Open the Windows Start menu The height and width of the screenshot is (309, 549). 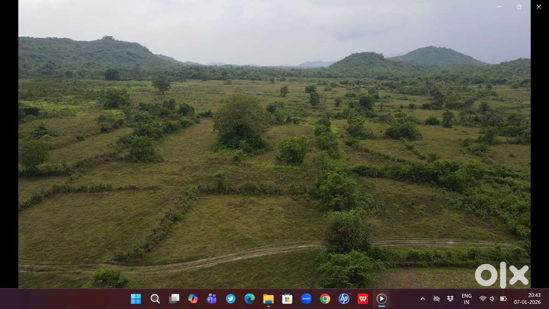point(136,299)
